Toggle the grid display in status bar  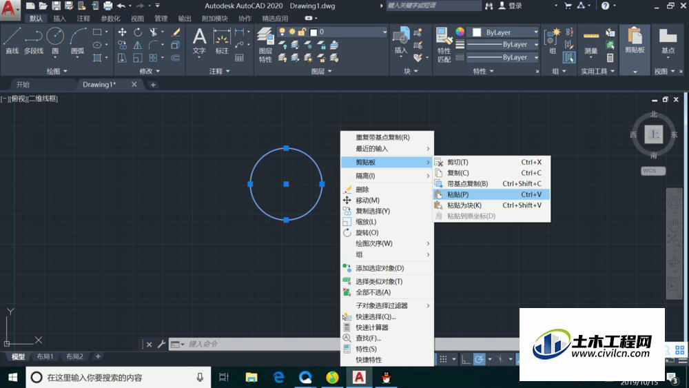[443, 359]
